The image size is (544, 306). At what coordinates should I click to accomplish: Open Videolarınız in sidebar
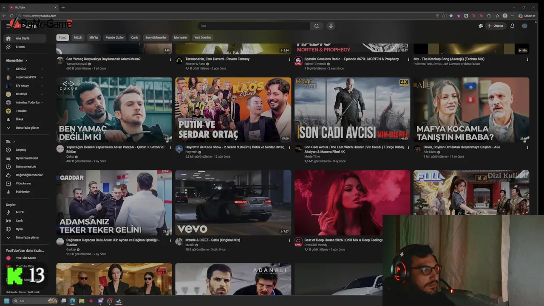coord(25,184)
